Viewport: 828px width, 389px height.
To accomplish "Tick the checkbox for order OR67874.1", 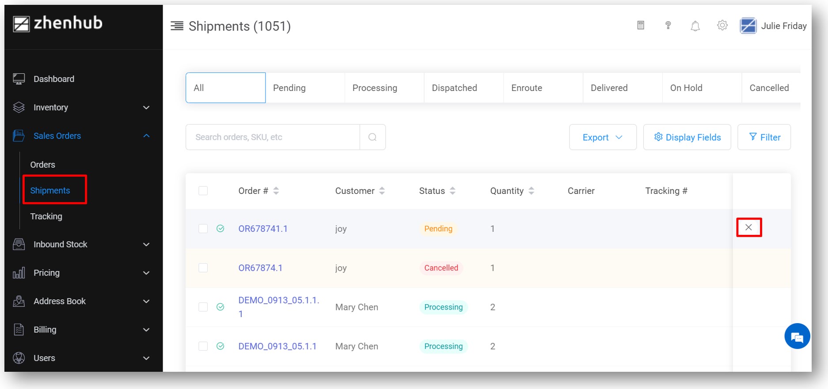I will tap(203, 268).
